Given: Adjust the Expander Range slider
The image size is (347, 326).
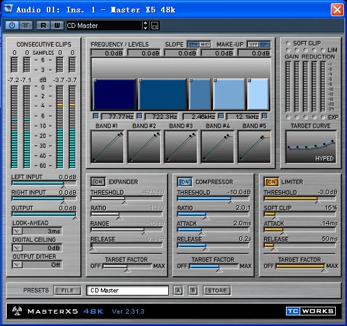Looking at the screenshot, I should (x=126, y=230).
